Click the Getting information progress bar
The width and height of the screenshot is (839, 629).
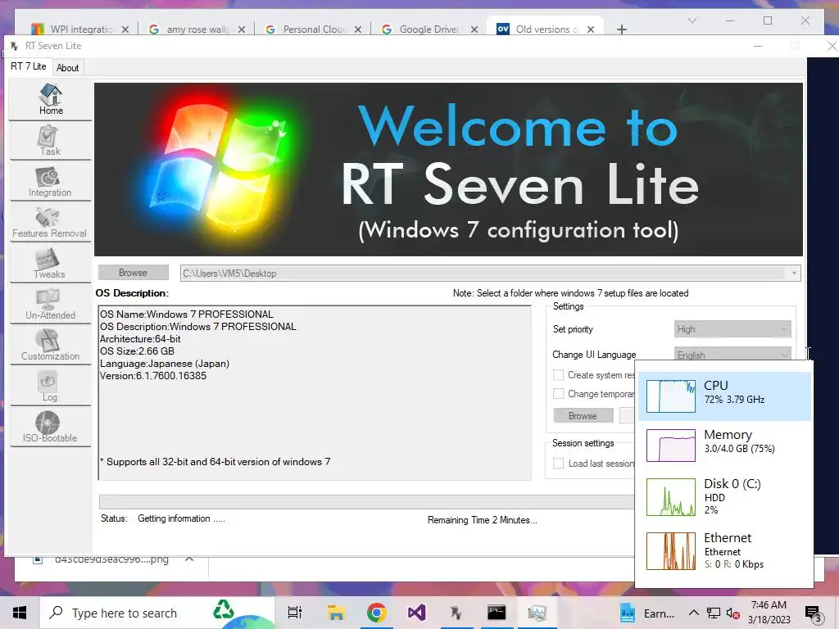366,502
